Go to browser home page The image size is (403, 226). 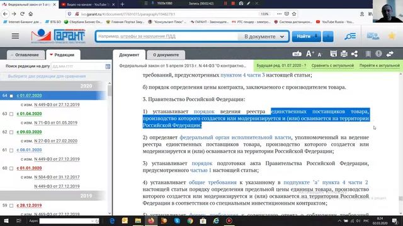point(31,14)
